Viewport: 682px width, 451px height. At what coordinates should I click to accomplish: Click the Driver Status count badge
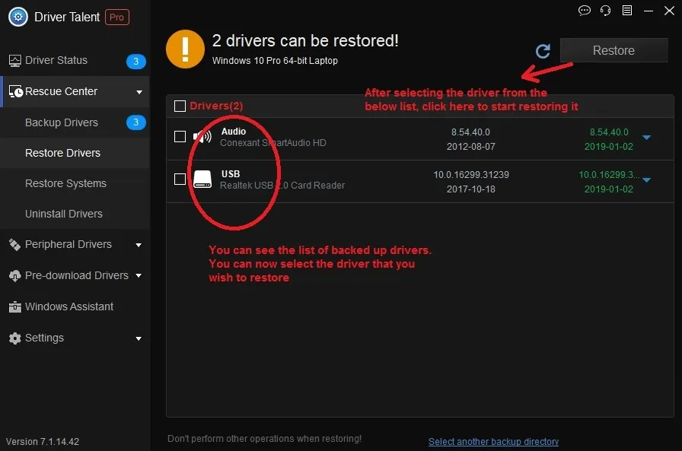coord(135,62)
